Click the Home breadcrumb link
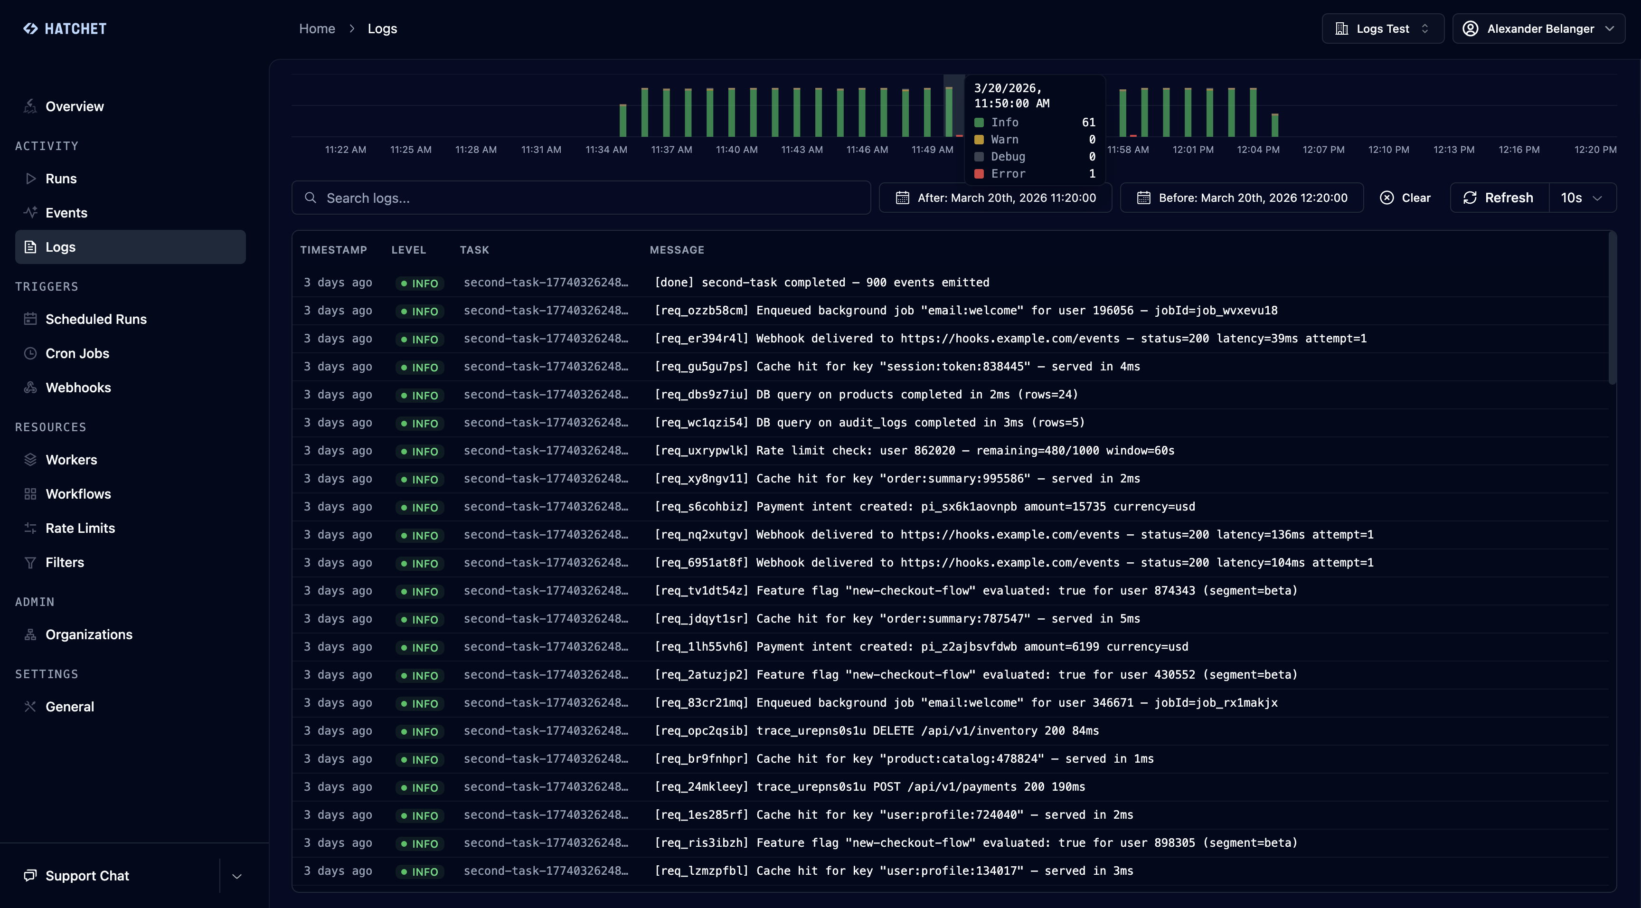The image size is (1641, 908). coord(317,28)
